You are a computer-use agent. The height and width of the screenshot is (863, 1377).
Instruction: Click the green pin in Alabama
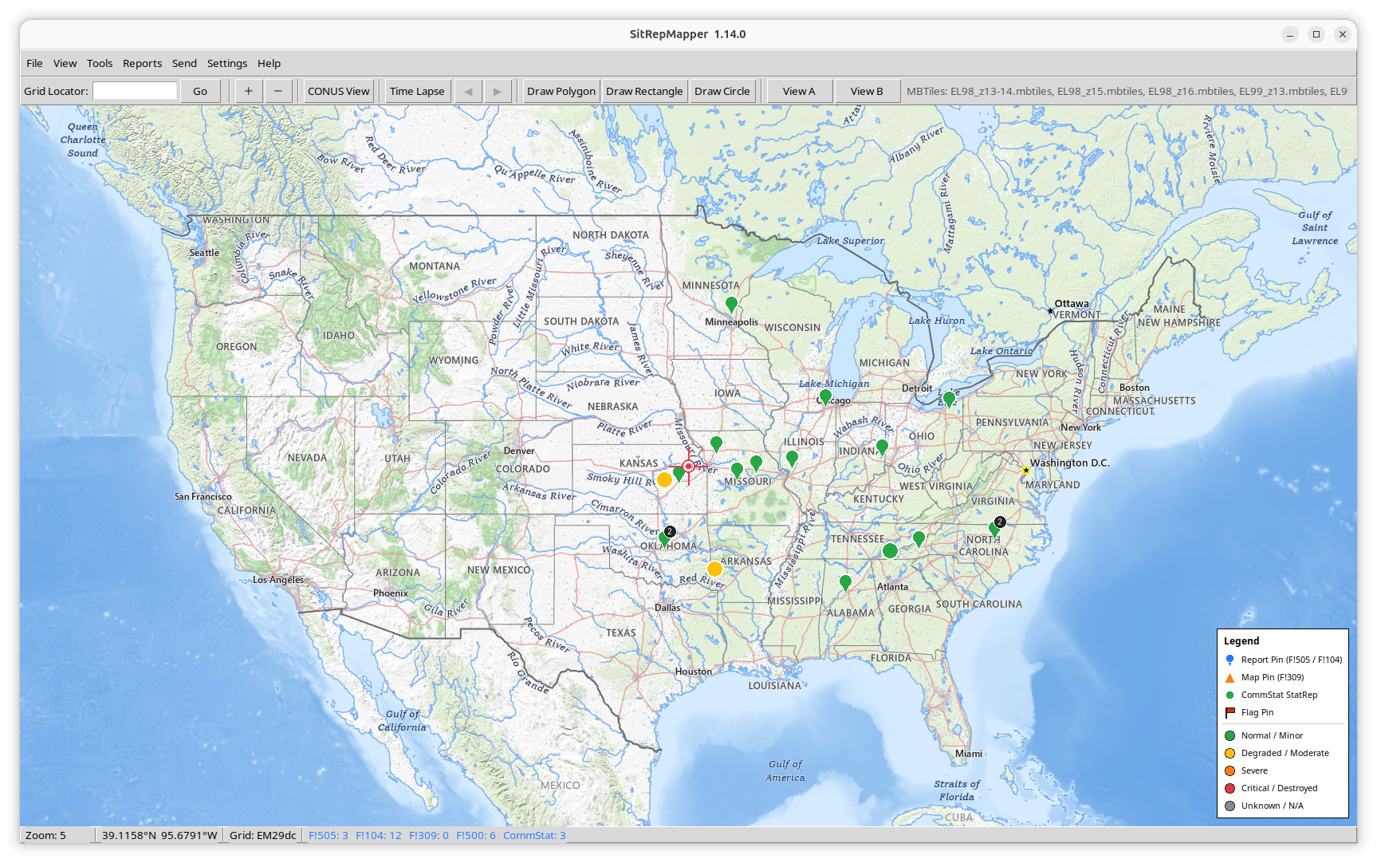point(845,582)
